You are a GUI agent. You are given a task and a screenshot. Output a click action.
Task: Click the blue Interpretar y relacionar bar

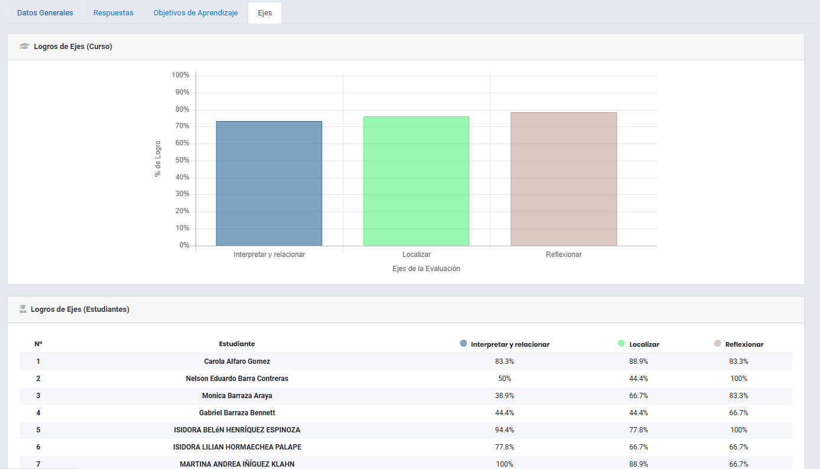point(269,183)
